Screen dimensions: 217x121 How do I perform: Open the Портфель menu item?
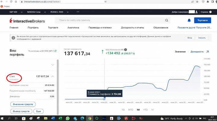coord(33,27)
